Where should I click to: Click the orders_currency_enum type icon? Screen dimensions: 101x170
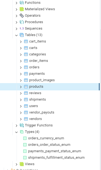pos(25,138)
